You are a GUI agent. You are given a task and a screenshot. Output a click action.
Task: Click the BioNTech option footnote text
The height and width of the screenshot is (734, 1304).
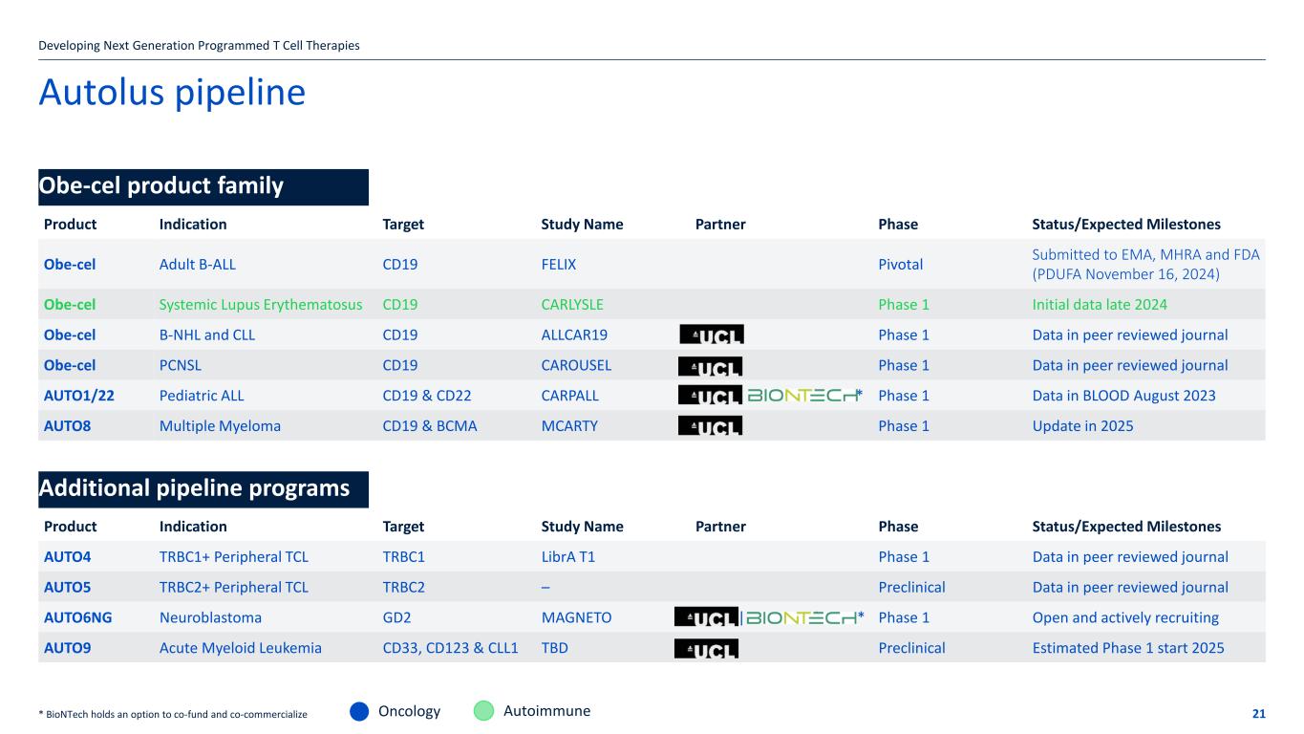pyautogui.click(x=173, y=714)
